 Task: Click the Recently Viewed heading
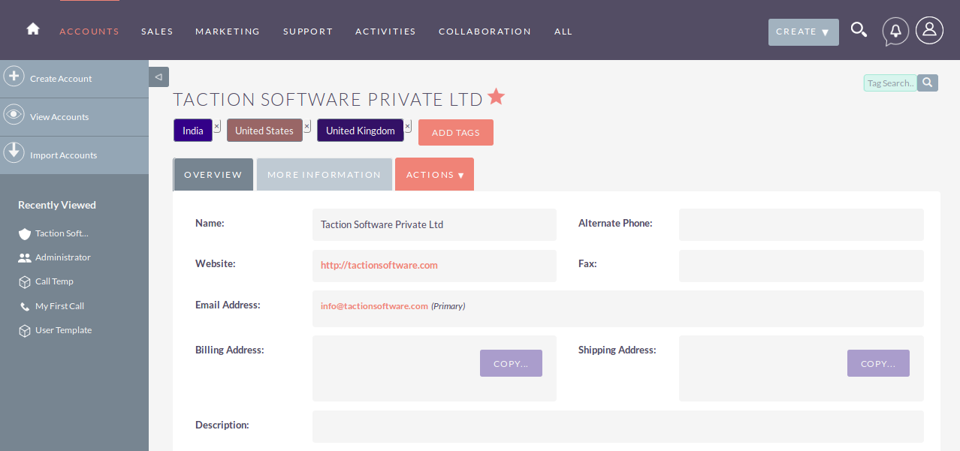coord(57,205)
